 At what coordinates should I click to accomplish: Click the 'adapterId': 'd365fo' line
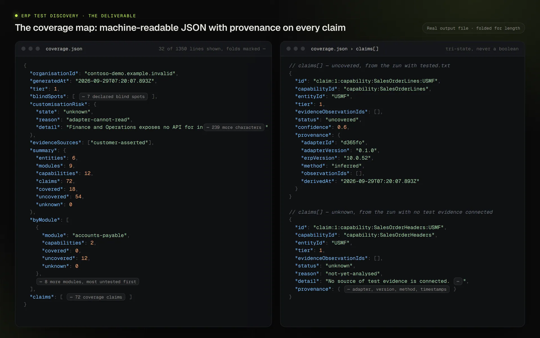pyautogui.click(x=334, y=143)
